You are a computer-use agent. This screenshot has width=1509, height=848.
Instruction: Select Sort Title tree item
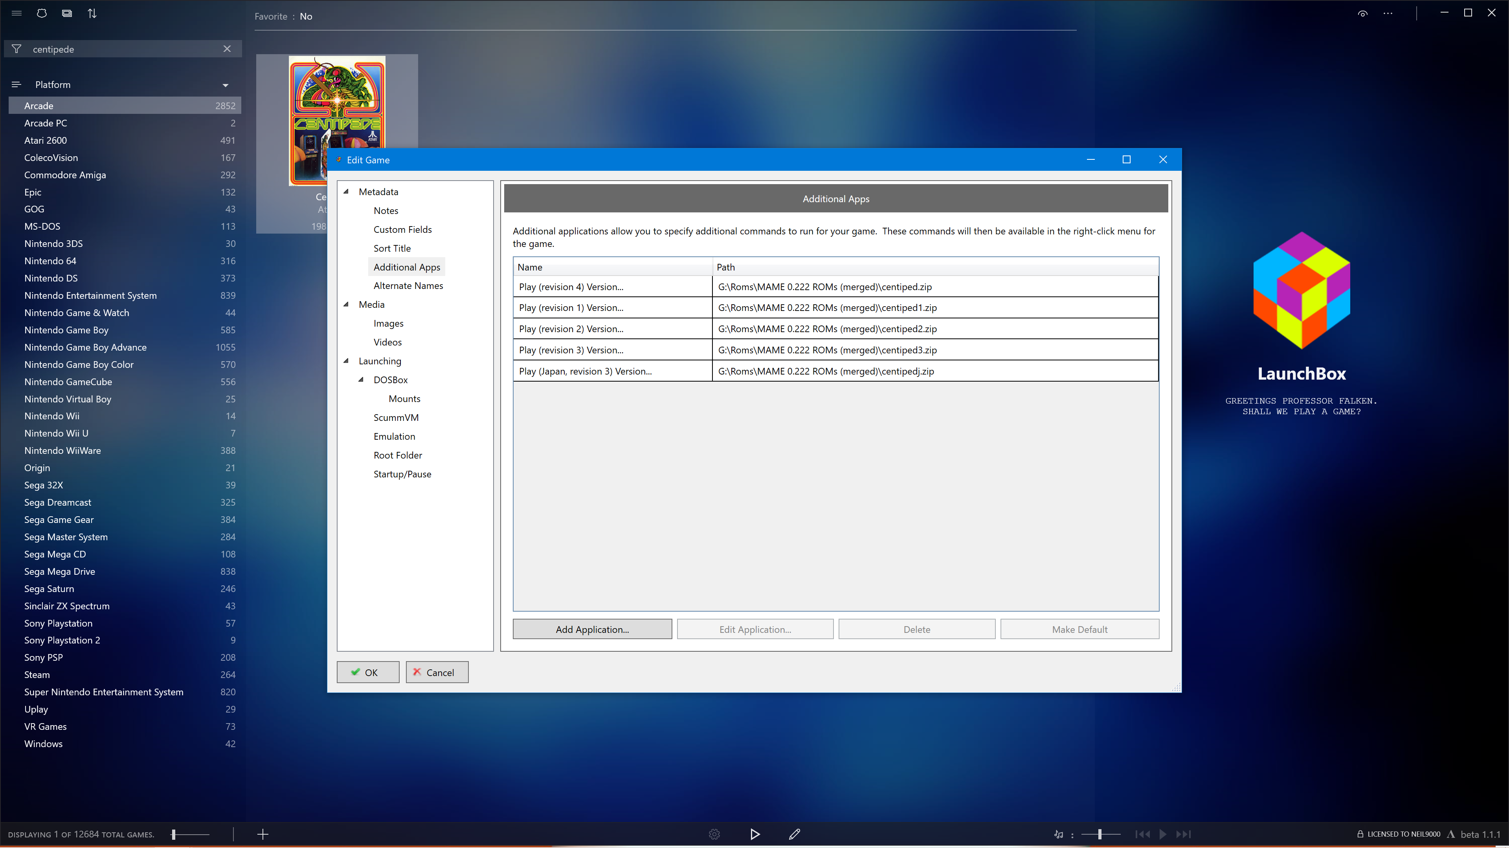point(392,248)
